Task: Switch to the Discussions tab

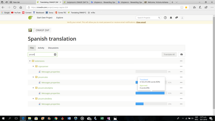Action: click(x=53, y=48)
